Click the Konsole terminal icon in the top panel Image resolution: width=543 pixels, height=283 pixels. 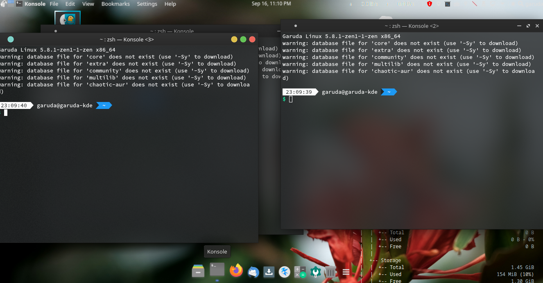click(x=19, y=4)
